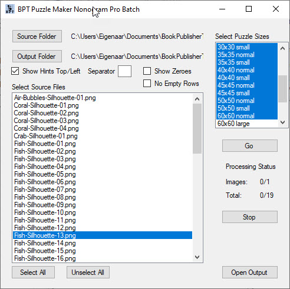
Task: Click source files list scroll down arrow
Action: [x=197, y=257]
